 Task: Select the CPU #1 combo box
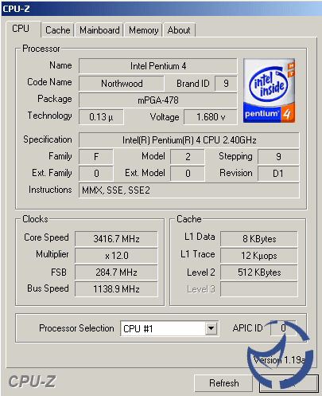[x=169, y=328]
